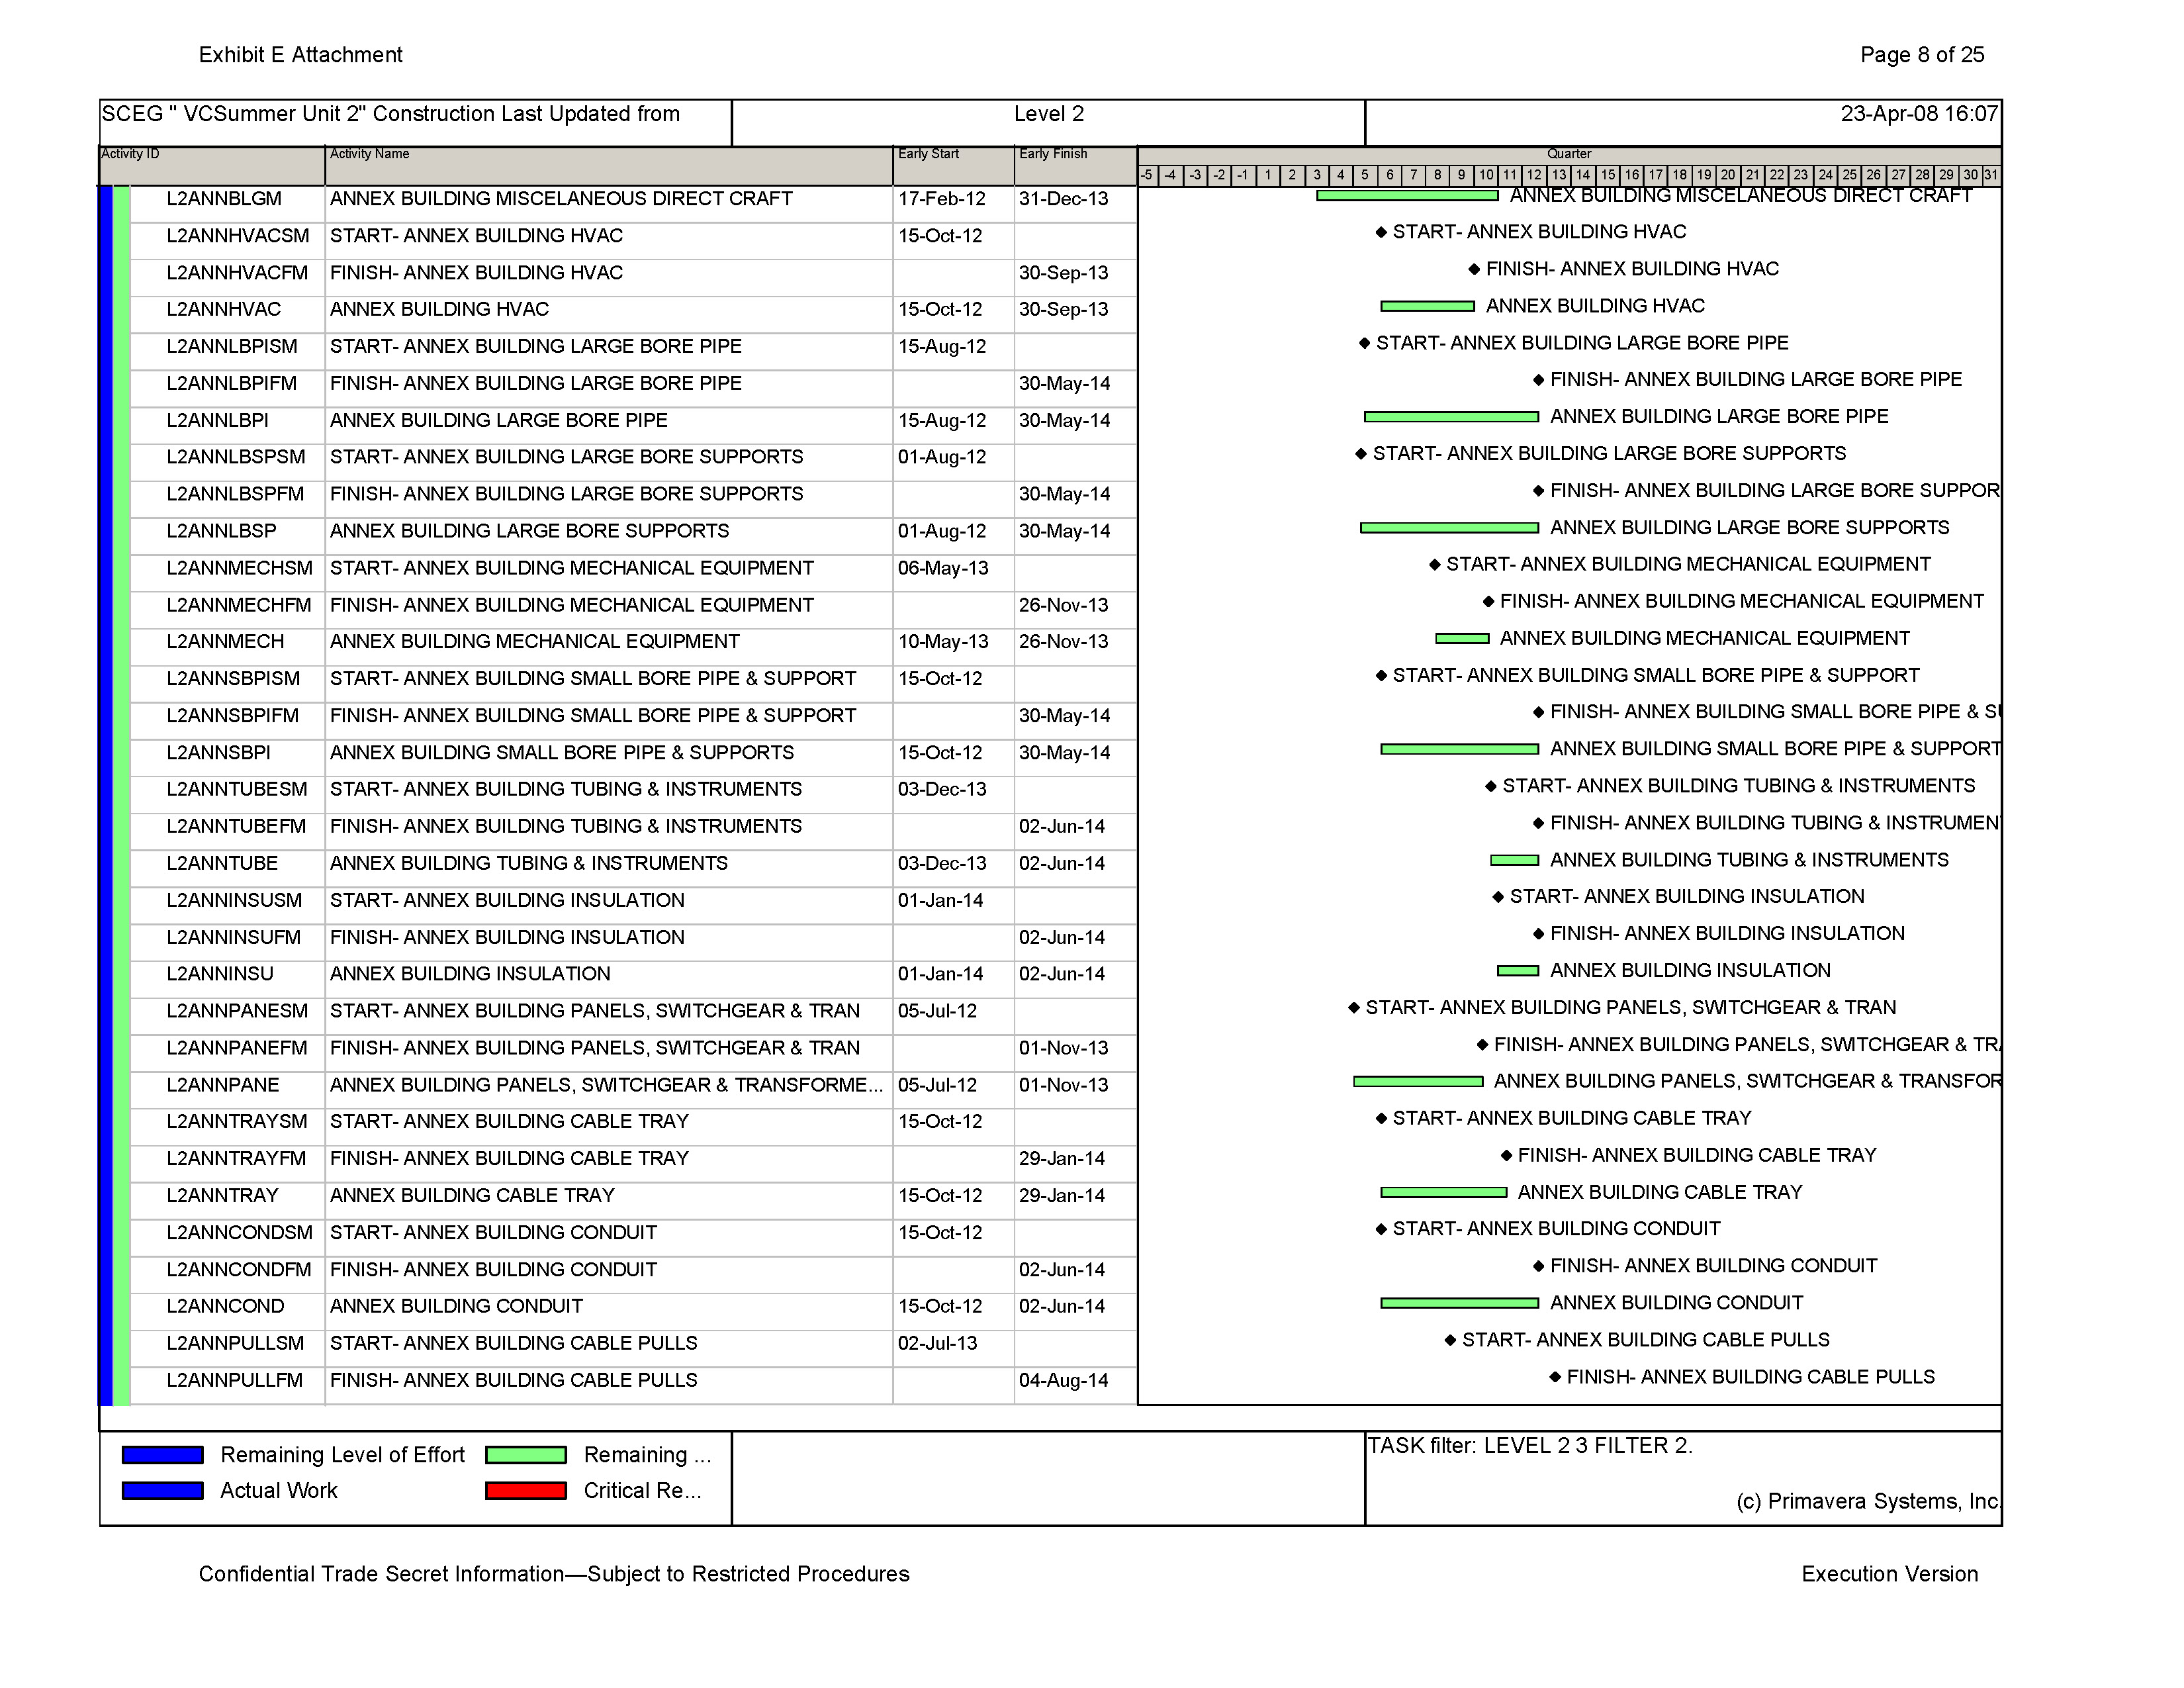
Task: Click the diamond for FINISH- ANNEX BUILDING CABLE PULLS
Action: 1555,1377
